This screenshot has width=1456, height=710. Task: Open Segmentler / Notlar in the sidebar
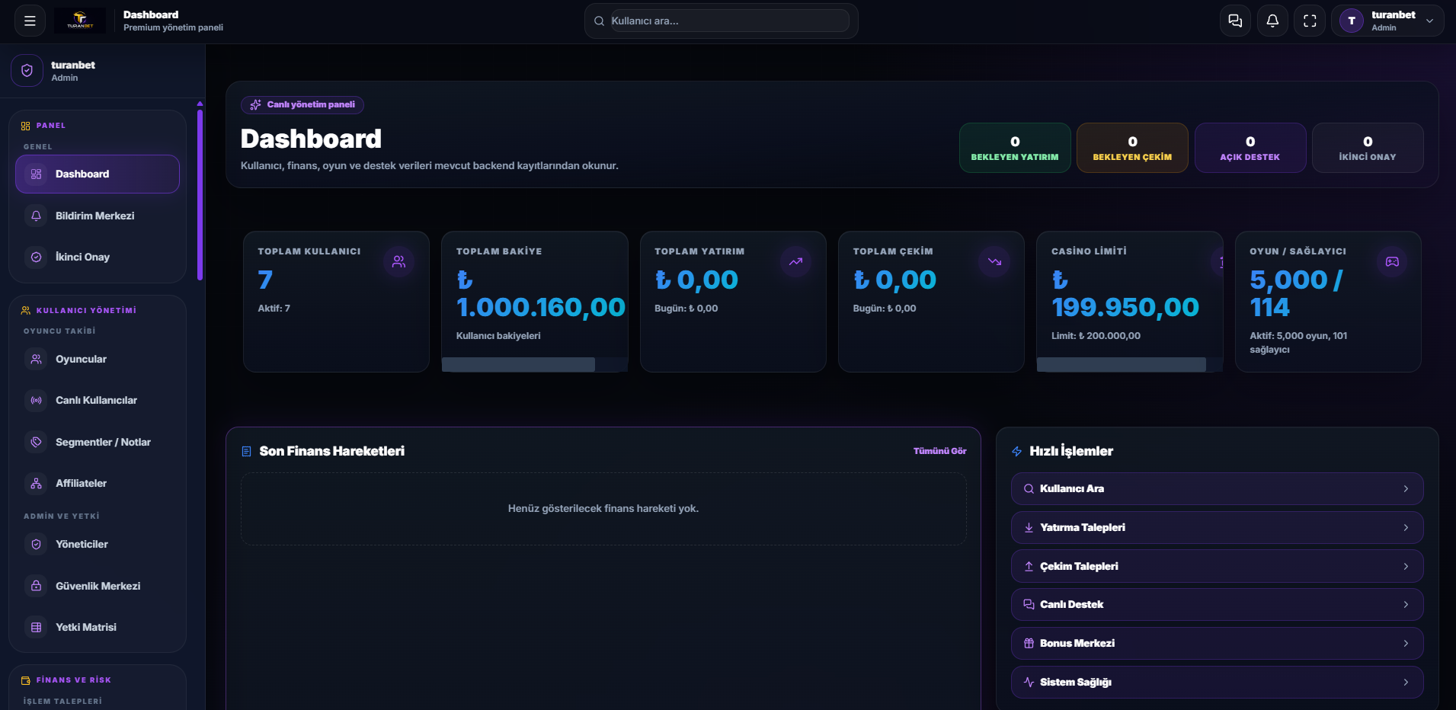pos(98,442)
